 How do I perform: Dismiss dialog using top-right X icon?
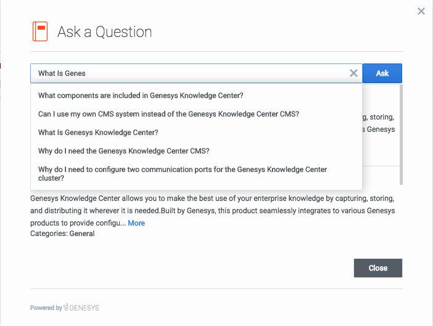(421, 11)
